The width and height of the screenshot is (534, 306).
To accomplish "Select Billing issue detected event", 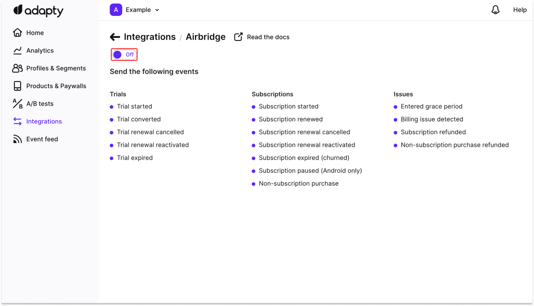I will (x=432, y=119).
